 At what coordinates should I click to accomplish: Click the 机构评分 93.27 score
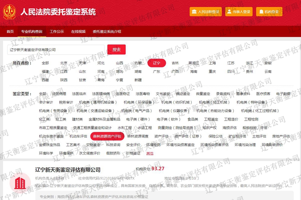(150, 168)
